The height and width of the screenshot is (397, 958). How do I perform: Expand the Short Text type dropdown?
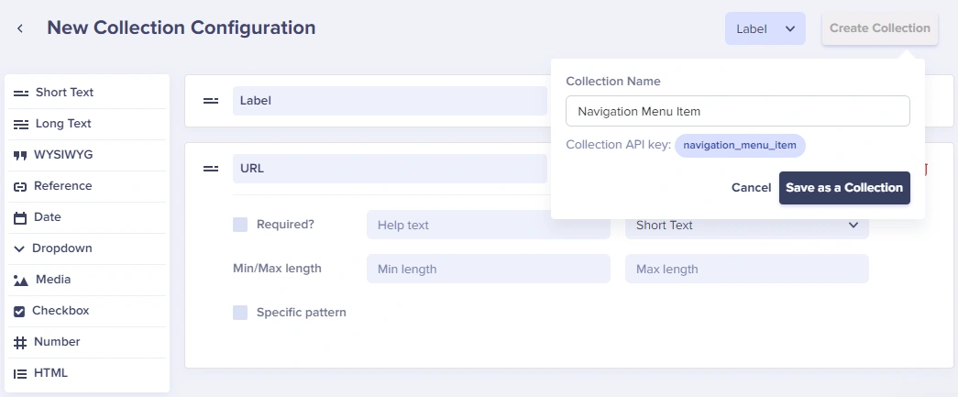click(x=746, y=225)
